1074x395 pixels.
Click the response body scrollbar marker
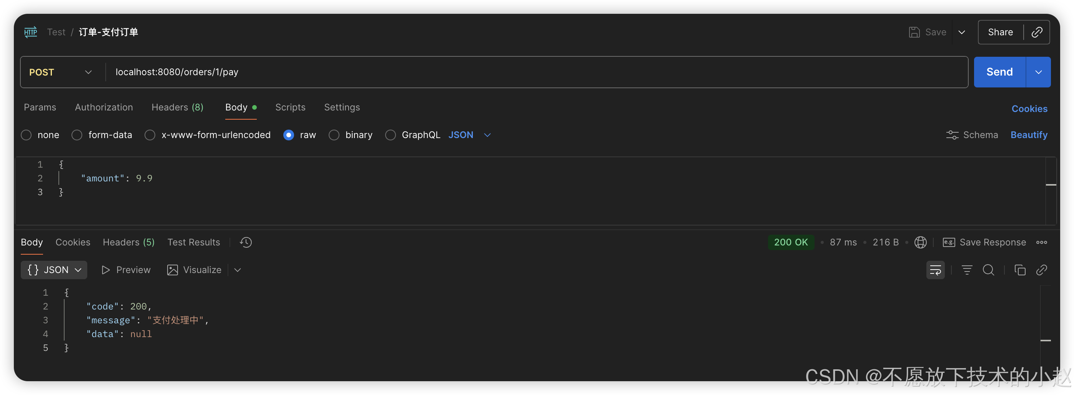click(1046, 341)
